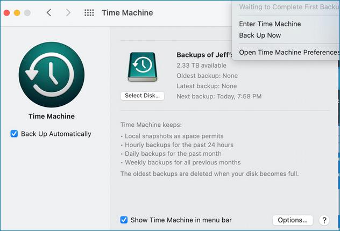
Task: Uncheck Show Time Machine in menu bar
Action: (x=124, y=220)
